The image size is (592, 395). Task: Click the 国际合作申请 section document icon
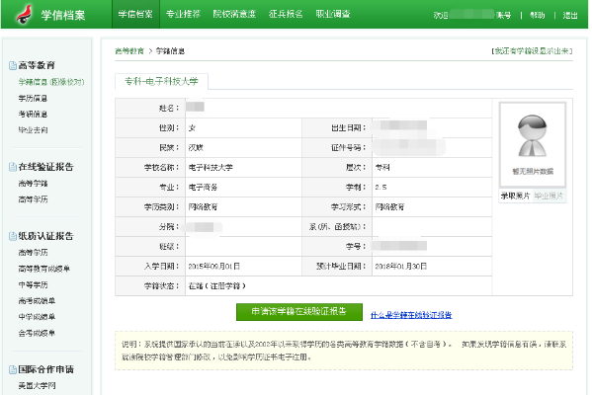(x=13, y=369)
